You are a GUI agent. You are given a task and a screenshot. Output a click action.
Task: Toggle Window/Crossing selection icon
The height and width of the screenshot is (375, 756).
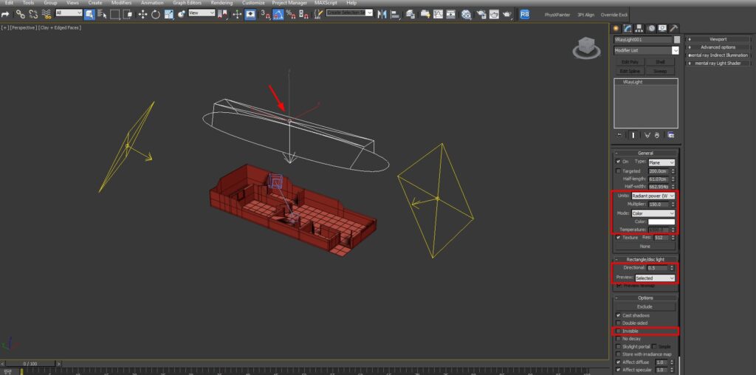coord(128,14)
